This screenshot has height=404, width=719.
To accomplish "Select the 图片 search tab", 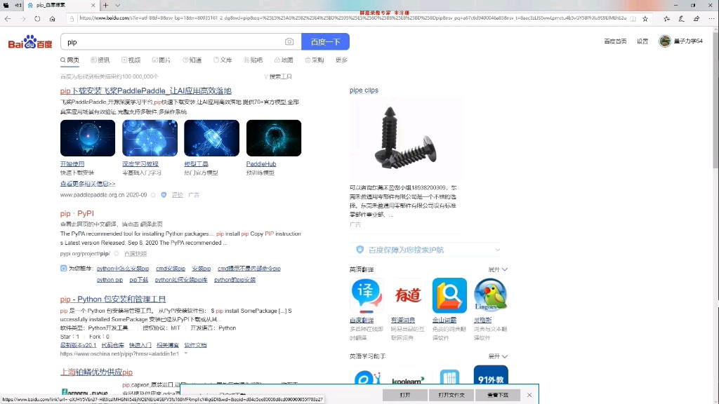I will (161, 60).
